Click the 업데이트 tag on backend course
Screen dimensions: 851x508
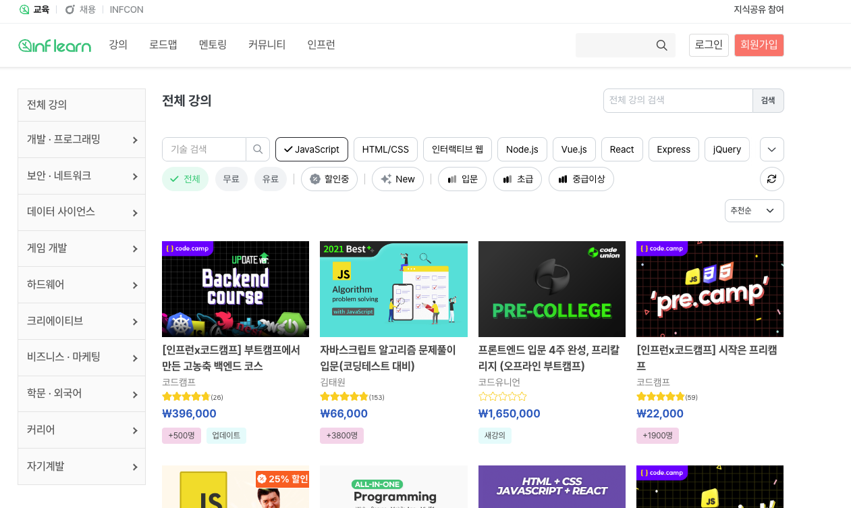(x=226, y=436)
